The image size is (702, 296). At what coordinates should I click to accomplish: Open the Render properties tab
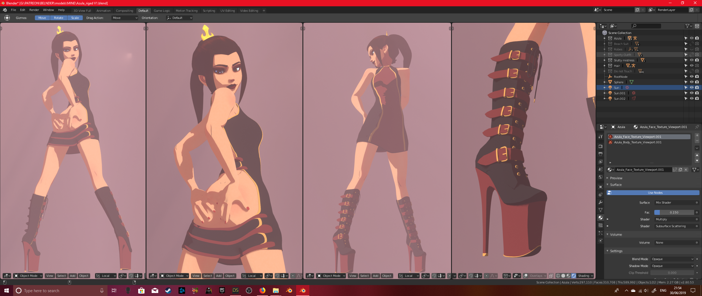tap(601, 146)
